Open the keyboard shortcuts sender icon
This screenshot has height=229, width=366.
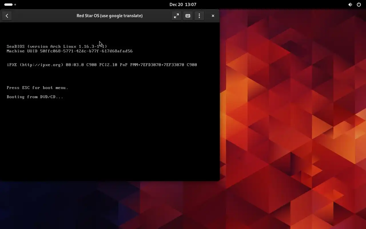[188, 16]
